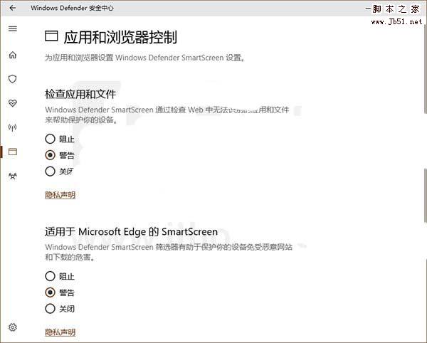Select 关闭 for Microsoft Edge SmartScreen
This screenshot has width=427, height=343.
(50, 309)
